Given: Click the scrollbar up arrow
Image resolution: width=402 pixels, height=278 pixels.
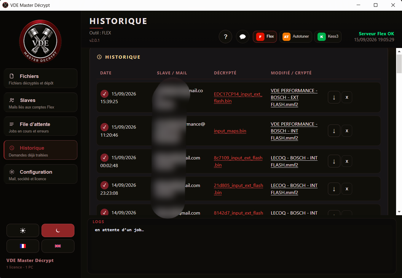Looking at the screenshot, I should (x=399, y=51).
